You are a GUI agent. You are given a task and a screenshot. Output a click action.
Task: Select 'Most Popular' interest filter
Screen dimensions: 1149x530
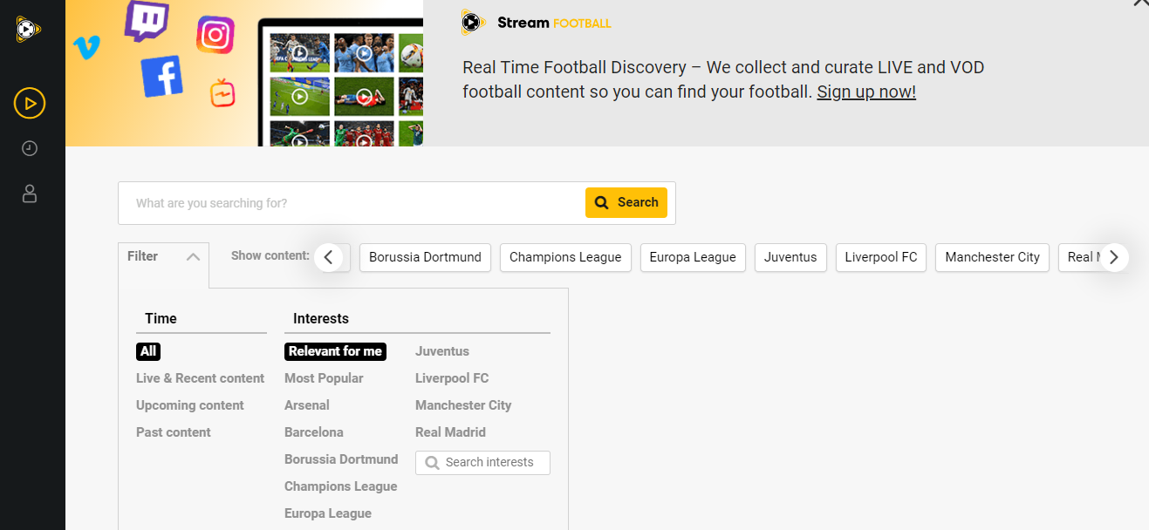coord(324,378)
